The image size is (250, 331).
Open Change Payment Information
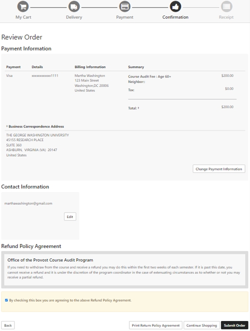coord(219,169)
